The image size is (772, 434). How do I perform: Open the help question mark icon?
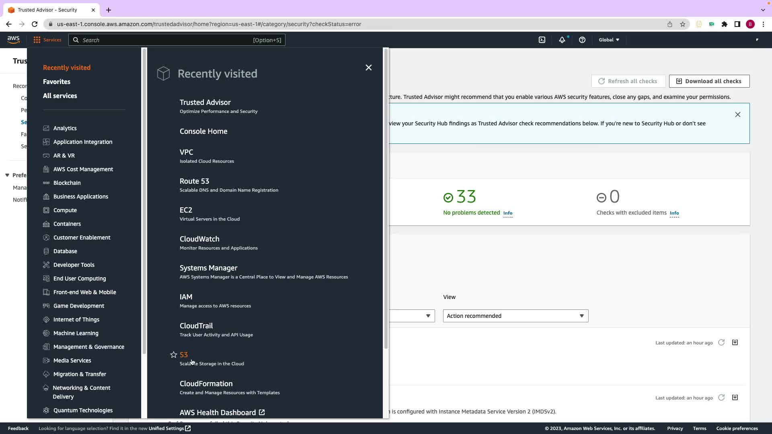(x=582, y=40)
